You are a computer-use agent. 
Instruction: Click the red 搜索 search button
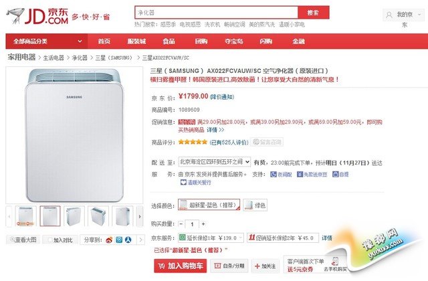pos(312,13)
